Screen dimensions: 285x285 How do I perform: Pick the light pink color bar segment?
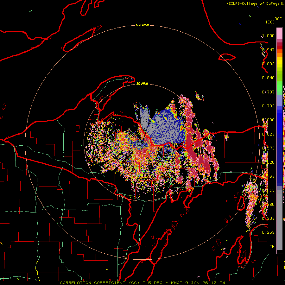coord(280,34)
